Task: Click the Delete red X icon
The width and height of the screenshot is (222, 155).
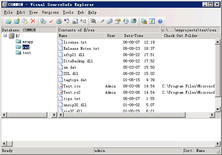Action: (33, 21)
